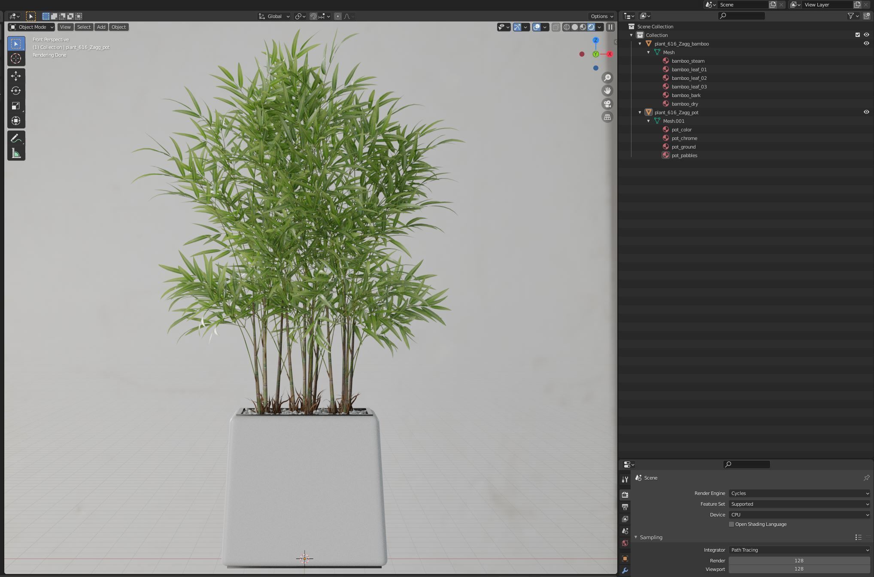Open the Render Engine dropdown
The image size is (874, 577).
pos(799,493)
